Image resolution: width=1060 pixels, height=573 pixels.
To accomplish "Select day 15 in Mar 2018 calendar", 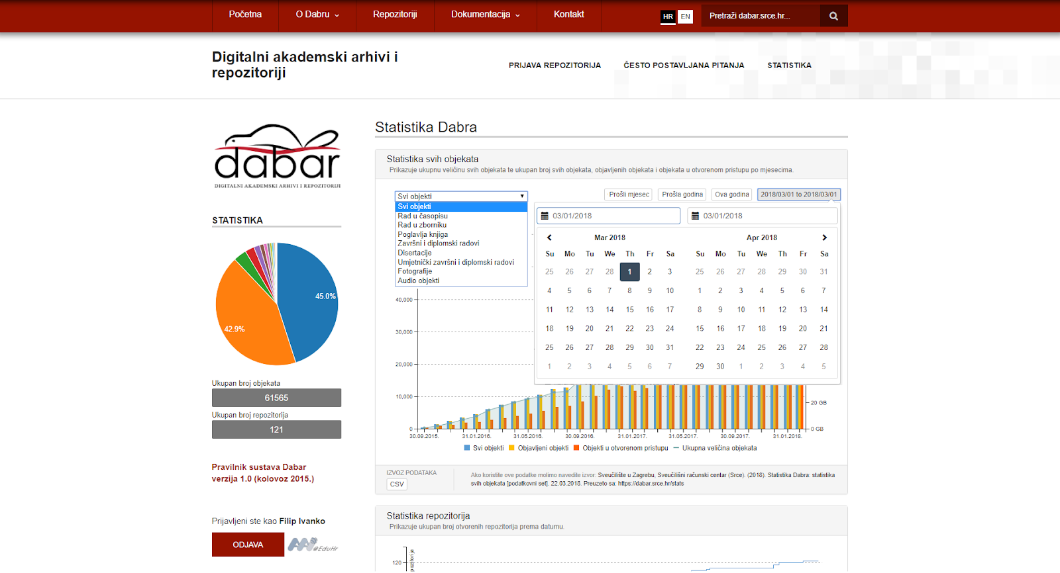I will click(629, 310).
